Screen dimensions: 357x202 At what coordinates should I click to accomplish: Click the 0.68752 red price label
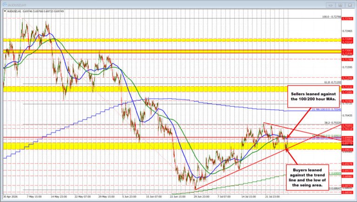[x=347, y=186]
